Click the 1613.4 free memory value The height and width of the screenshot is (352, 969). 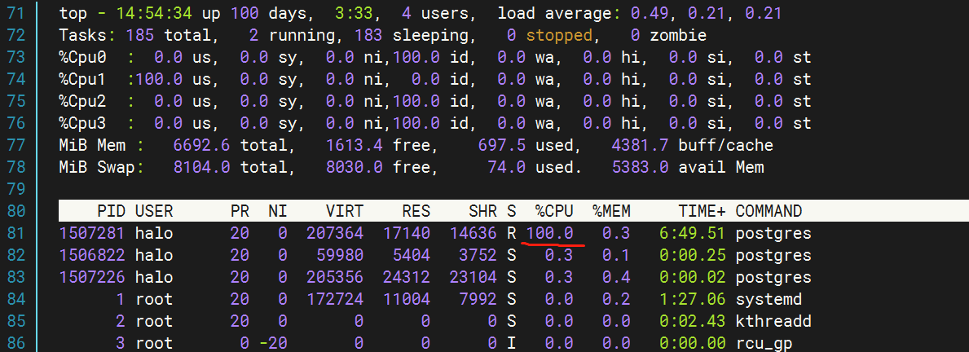pos(355,146)
